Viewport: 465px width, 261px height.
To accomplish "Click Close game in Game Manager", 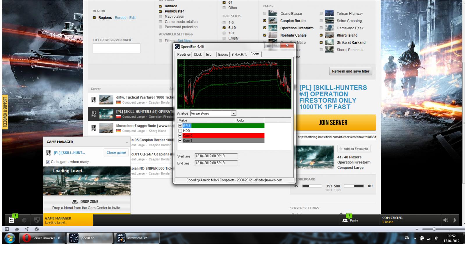I will 116,152.
